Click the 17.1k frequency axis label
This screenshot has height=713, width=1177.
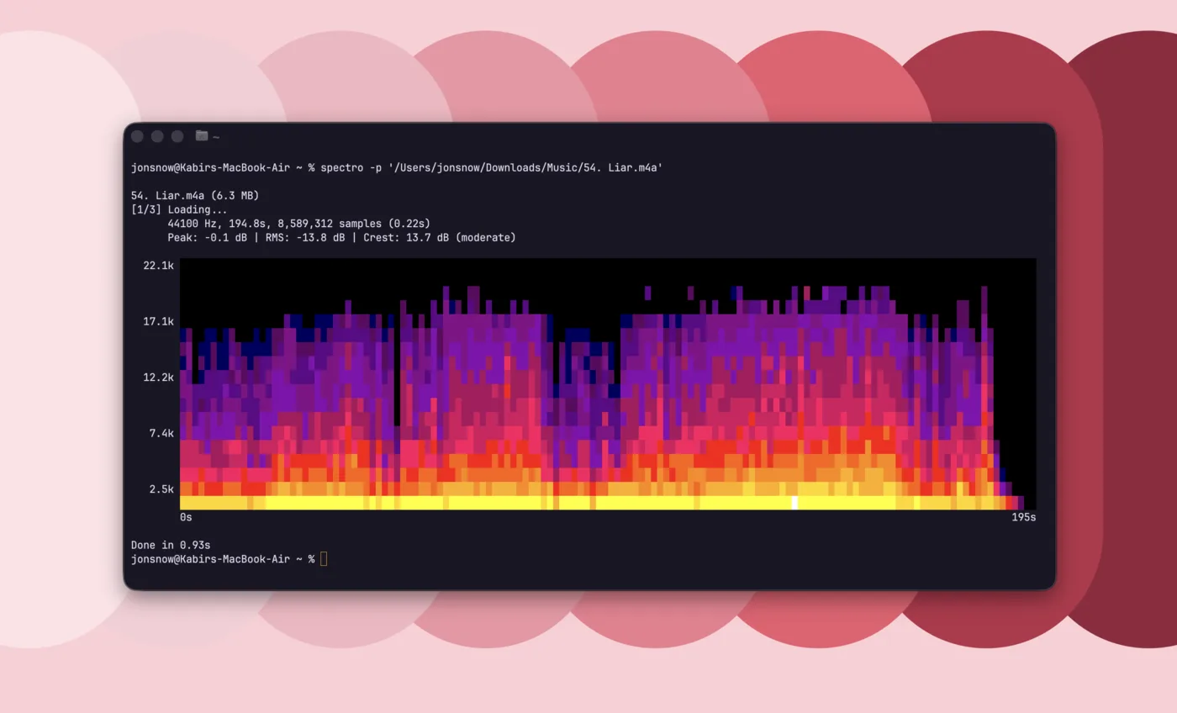point(159,321)
